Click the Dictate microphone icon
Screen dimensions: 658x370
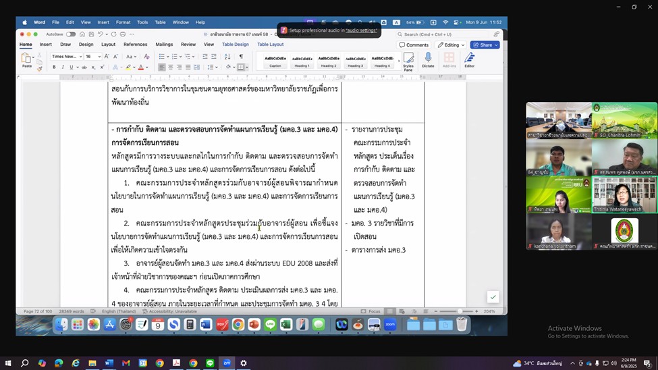coord(428,59)
